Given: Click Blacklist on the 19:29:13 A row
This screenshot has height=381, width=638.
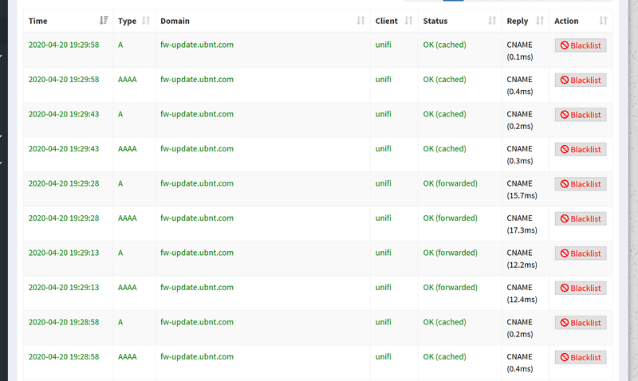Looking at the screenshot, I should point(581,253).
